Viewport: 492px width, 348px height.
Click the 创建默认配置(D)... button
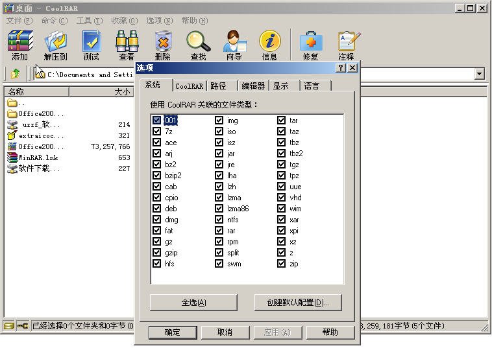pyautogui.click(x=298, y=302)
